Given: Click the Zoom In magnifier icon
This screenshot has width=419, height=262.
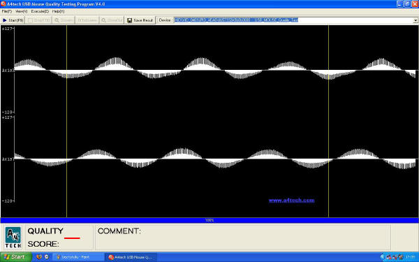Looking at the screenshot, I should pyautogui.click(x=57, y=20).
